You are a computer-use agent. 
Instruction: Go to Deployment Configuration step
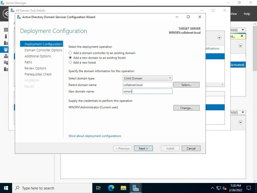coord(41,44)
